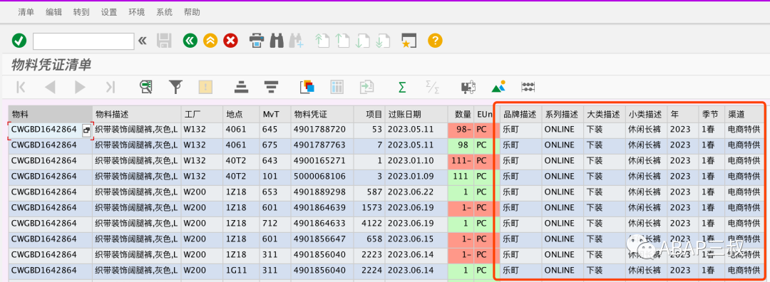Select the 小类描述 column header
This screenshot has width=770, height=282.
point(646,114)
